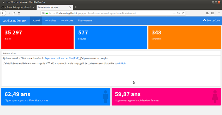The width and height of the screenshot is (222, 115).
Task: Close the Les élus nationaux tab
Action: tap(70, 7)
